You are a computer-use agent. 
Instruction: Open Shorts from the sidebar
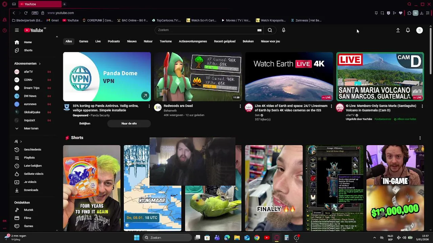click(x=28, y=50)
